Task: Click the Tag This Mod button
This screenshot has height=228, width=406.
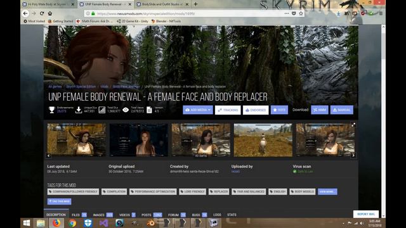Action: (59, 201)
